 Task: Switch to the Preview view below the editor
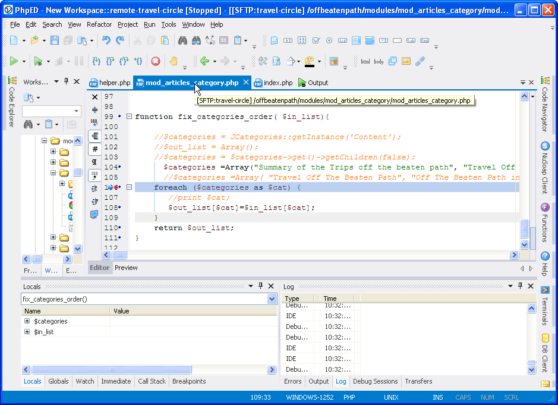click(126, 268)
